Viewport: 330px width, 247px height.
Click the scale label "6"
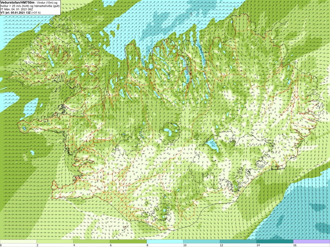coord(111,245)
